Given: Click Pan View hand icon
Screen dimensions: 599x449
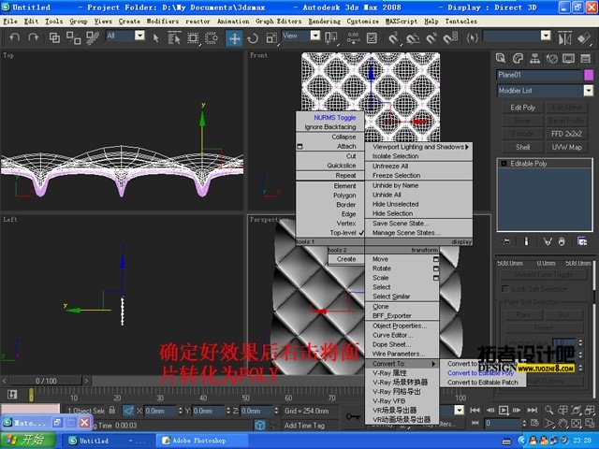Looking at the screenshot, I should (x=562, y=424).
